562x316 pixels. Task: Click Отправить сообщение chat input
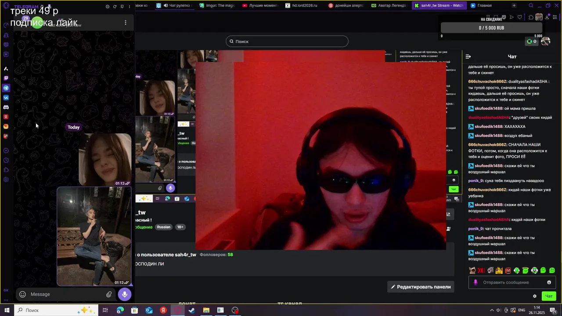click(512, 282)
